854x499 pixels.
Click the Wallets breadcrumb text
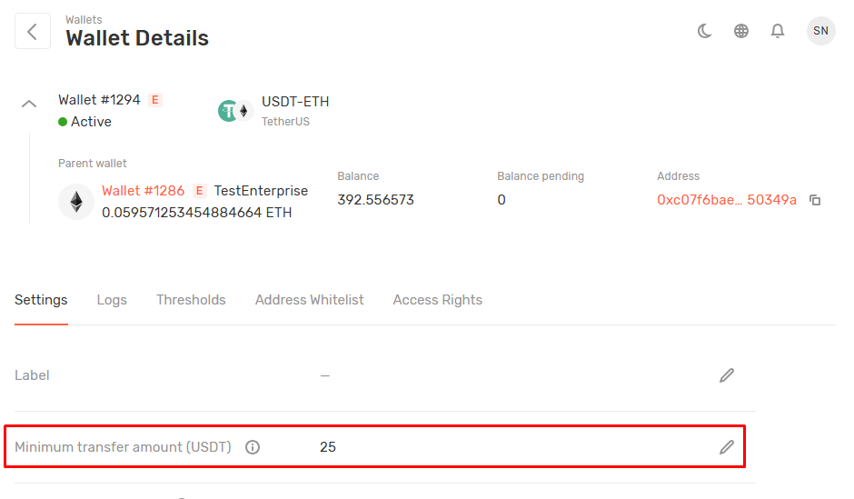point(84,20)
